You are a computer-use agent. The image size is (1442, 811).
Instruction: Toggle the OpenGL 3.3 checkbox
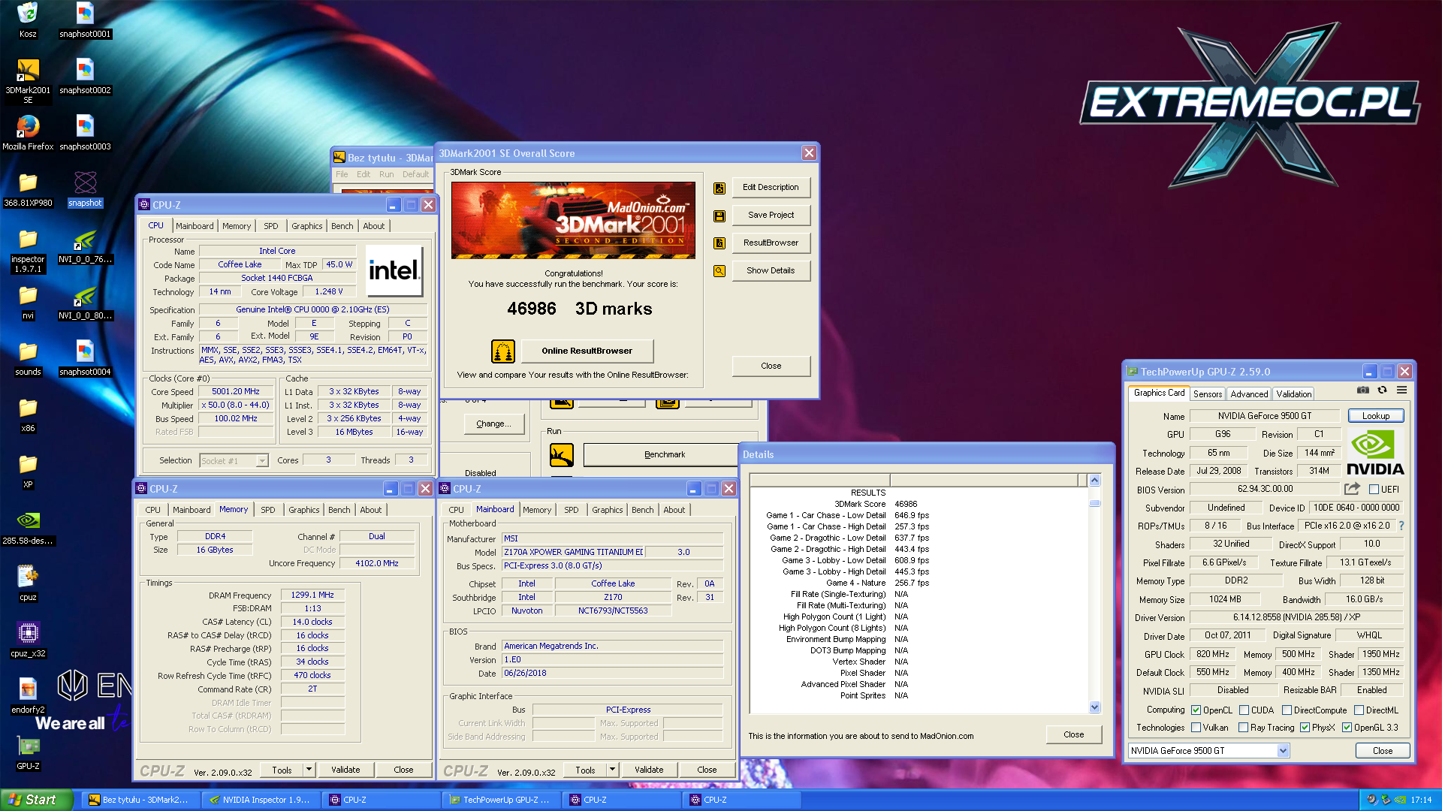click(1347, 728)
